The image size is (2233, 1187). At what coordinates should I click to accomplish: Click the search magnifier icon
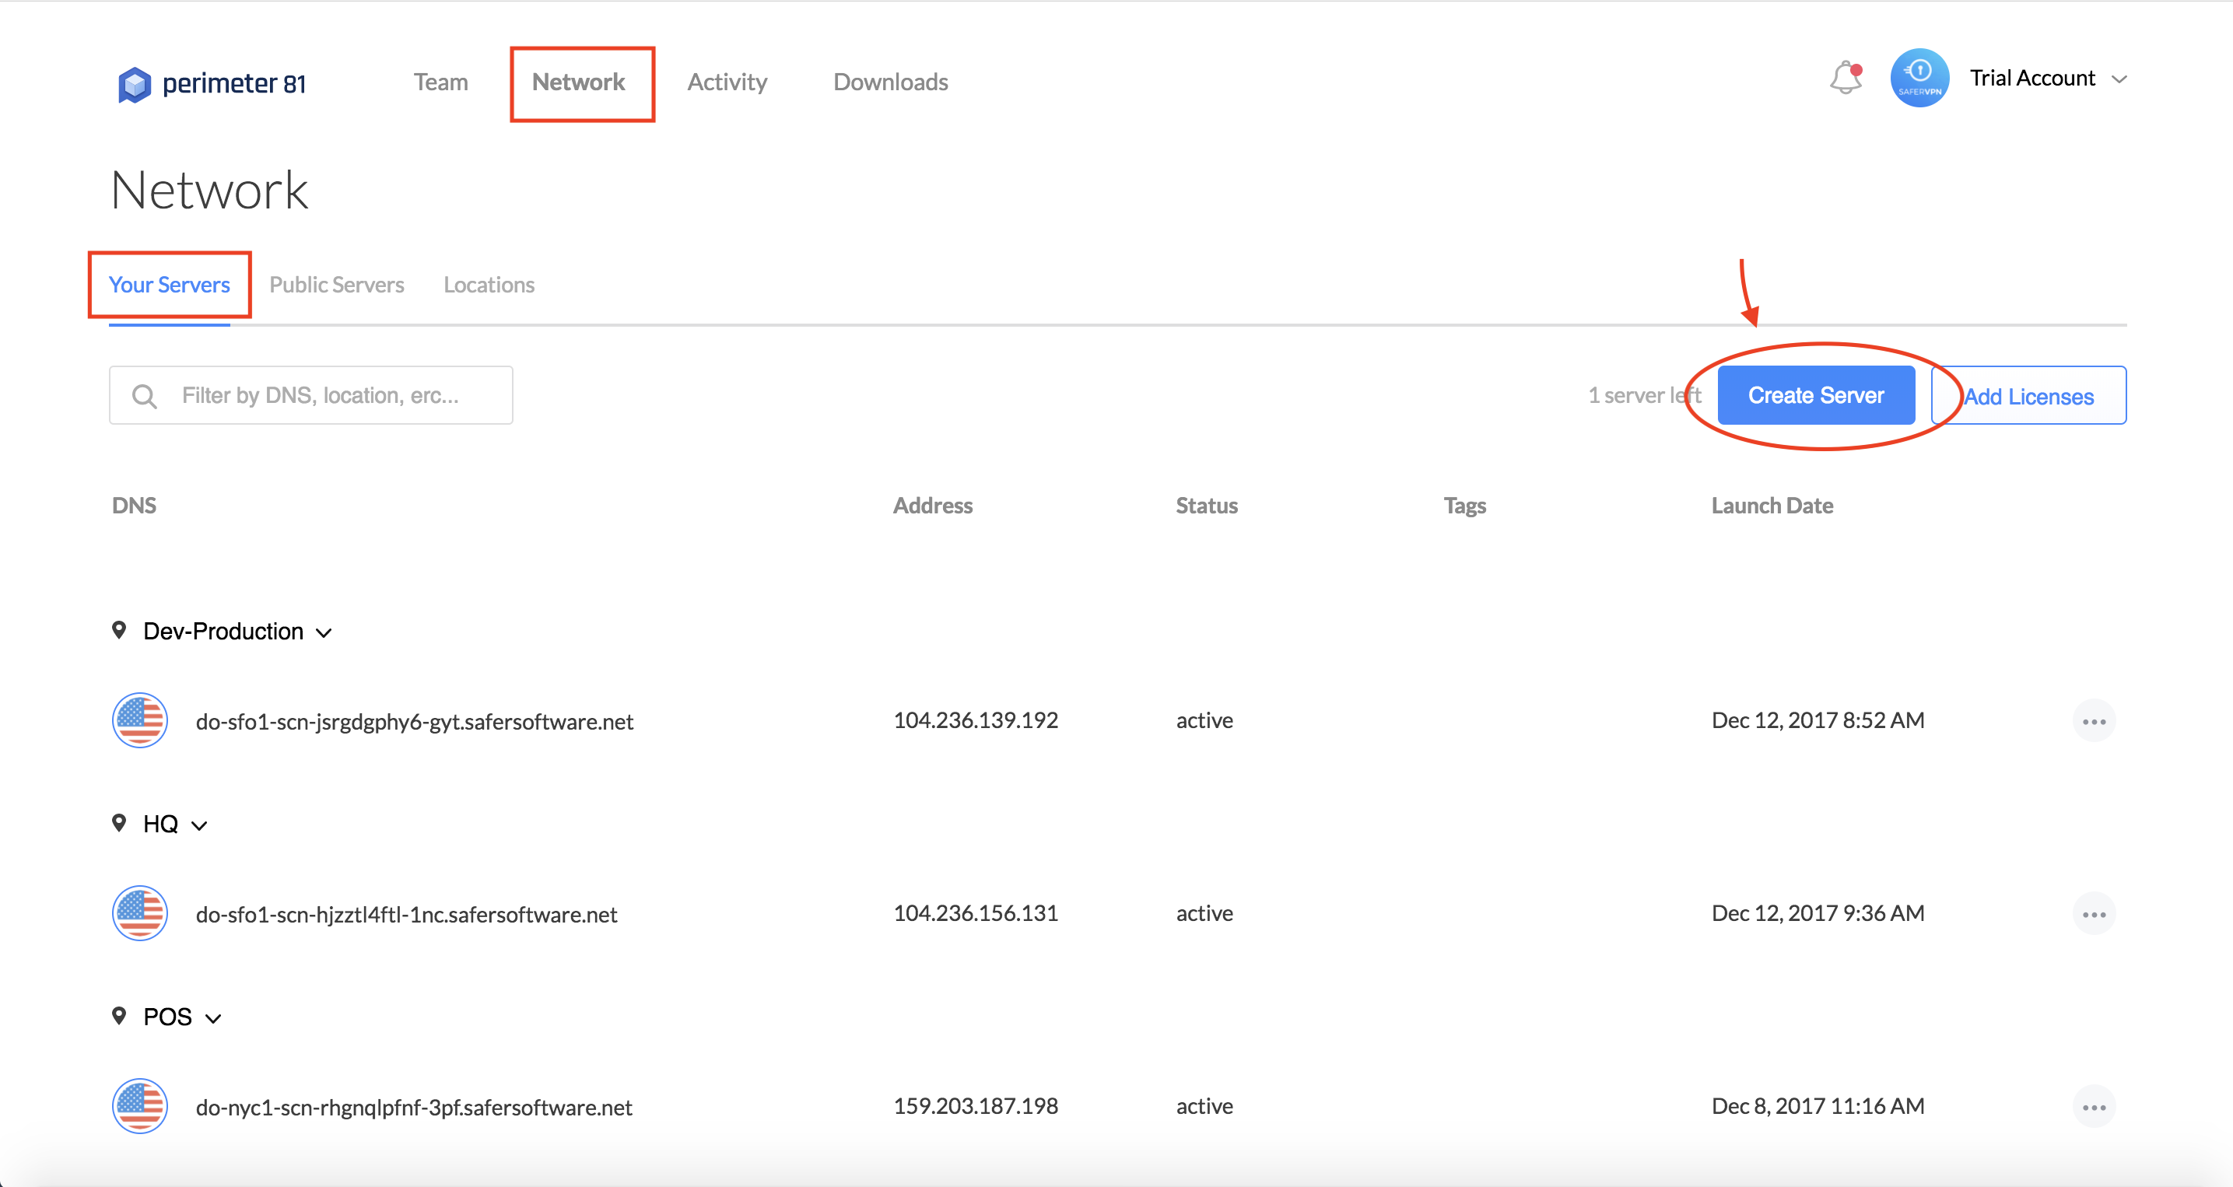coord(145,396)
